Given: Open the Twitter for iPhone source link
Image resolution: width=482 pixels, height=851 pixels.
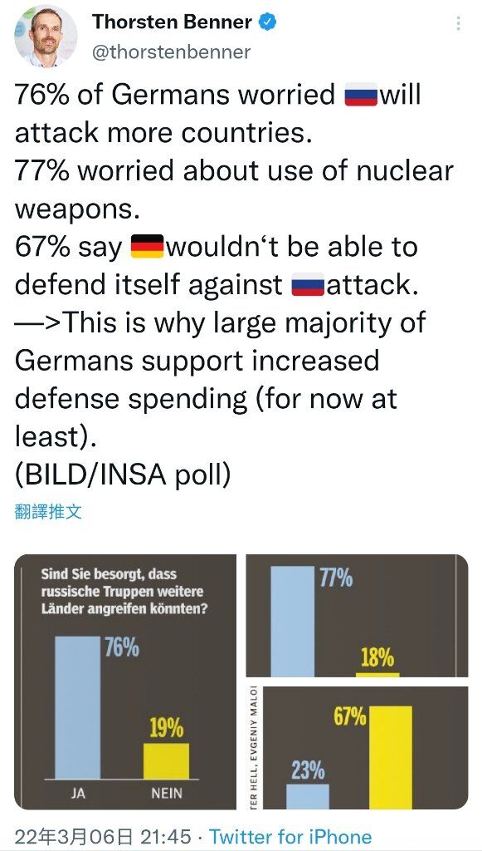Looking at the screenshot, I should [290, 836].
